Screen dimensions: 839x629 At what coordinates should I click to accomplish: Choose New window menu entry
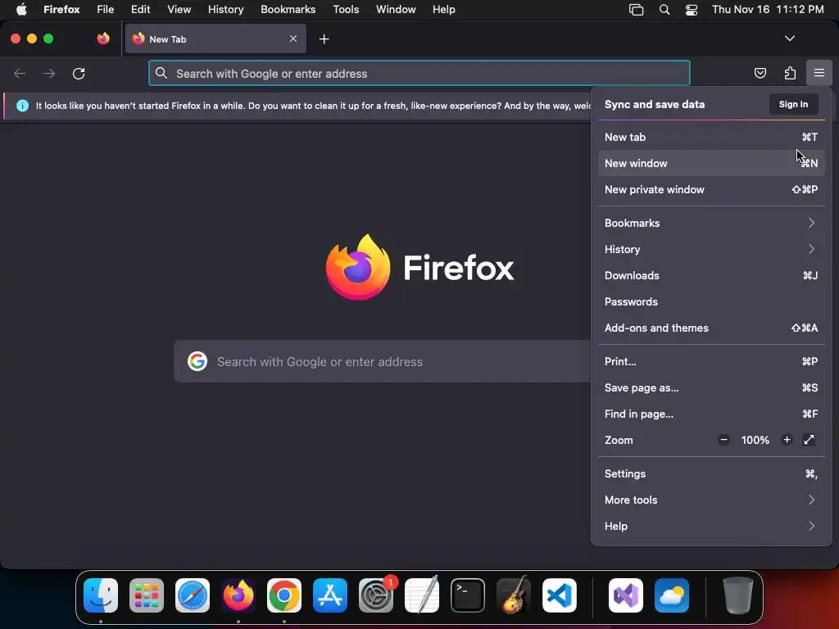point(711,163)
